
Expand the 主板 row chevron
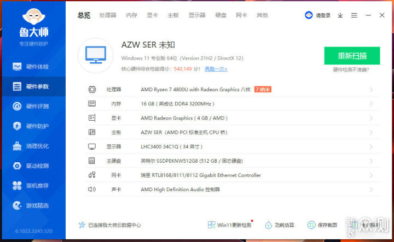coord(371,132)
